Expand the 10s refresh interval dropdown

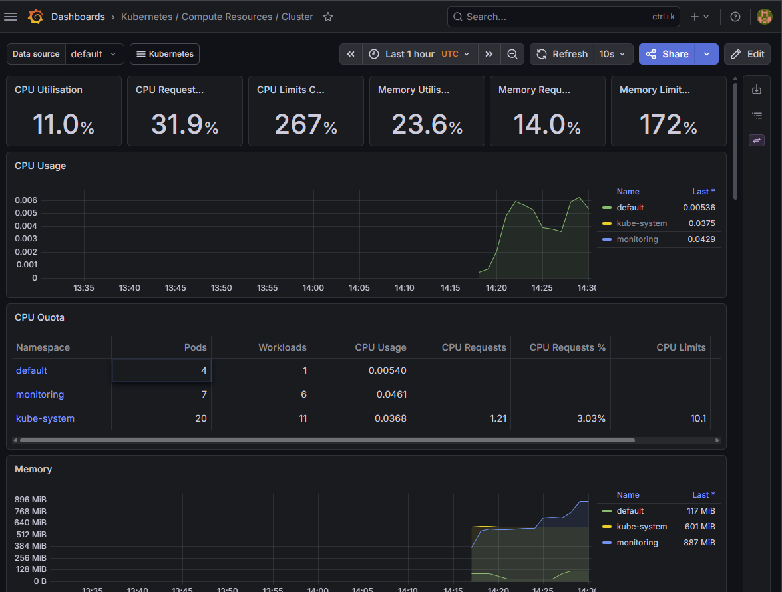612,54
